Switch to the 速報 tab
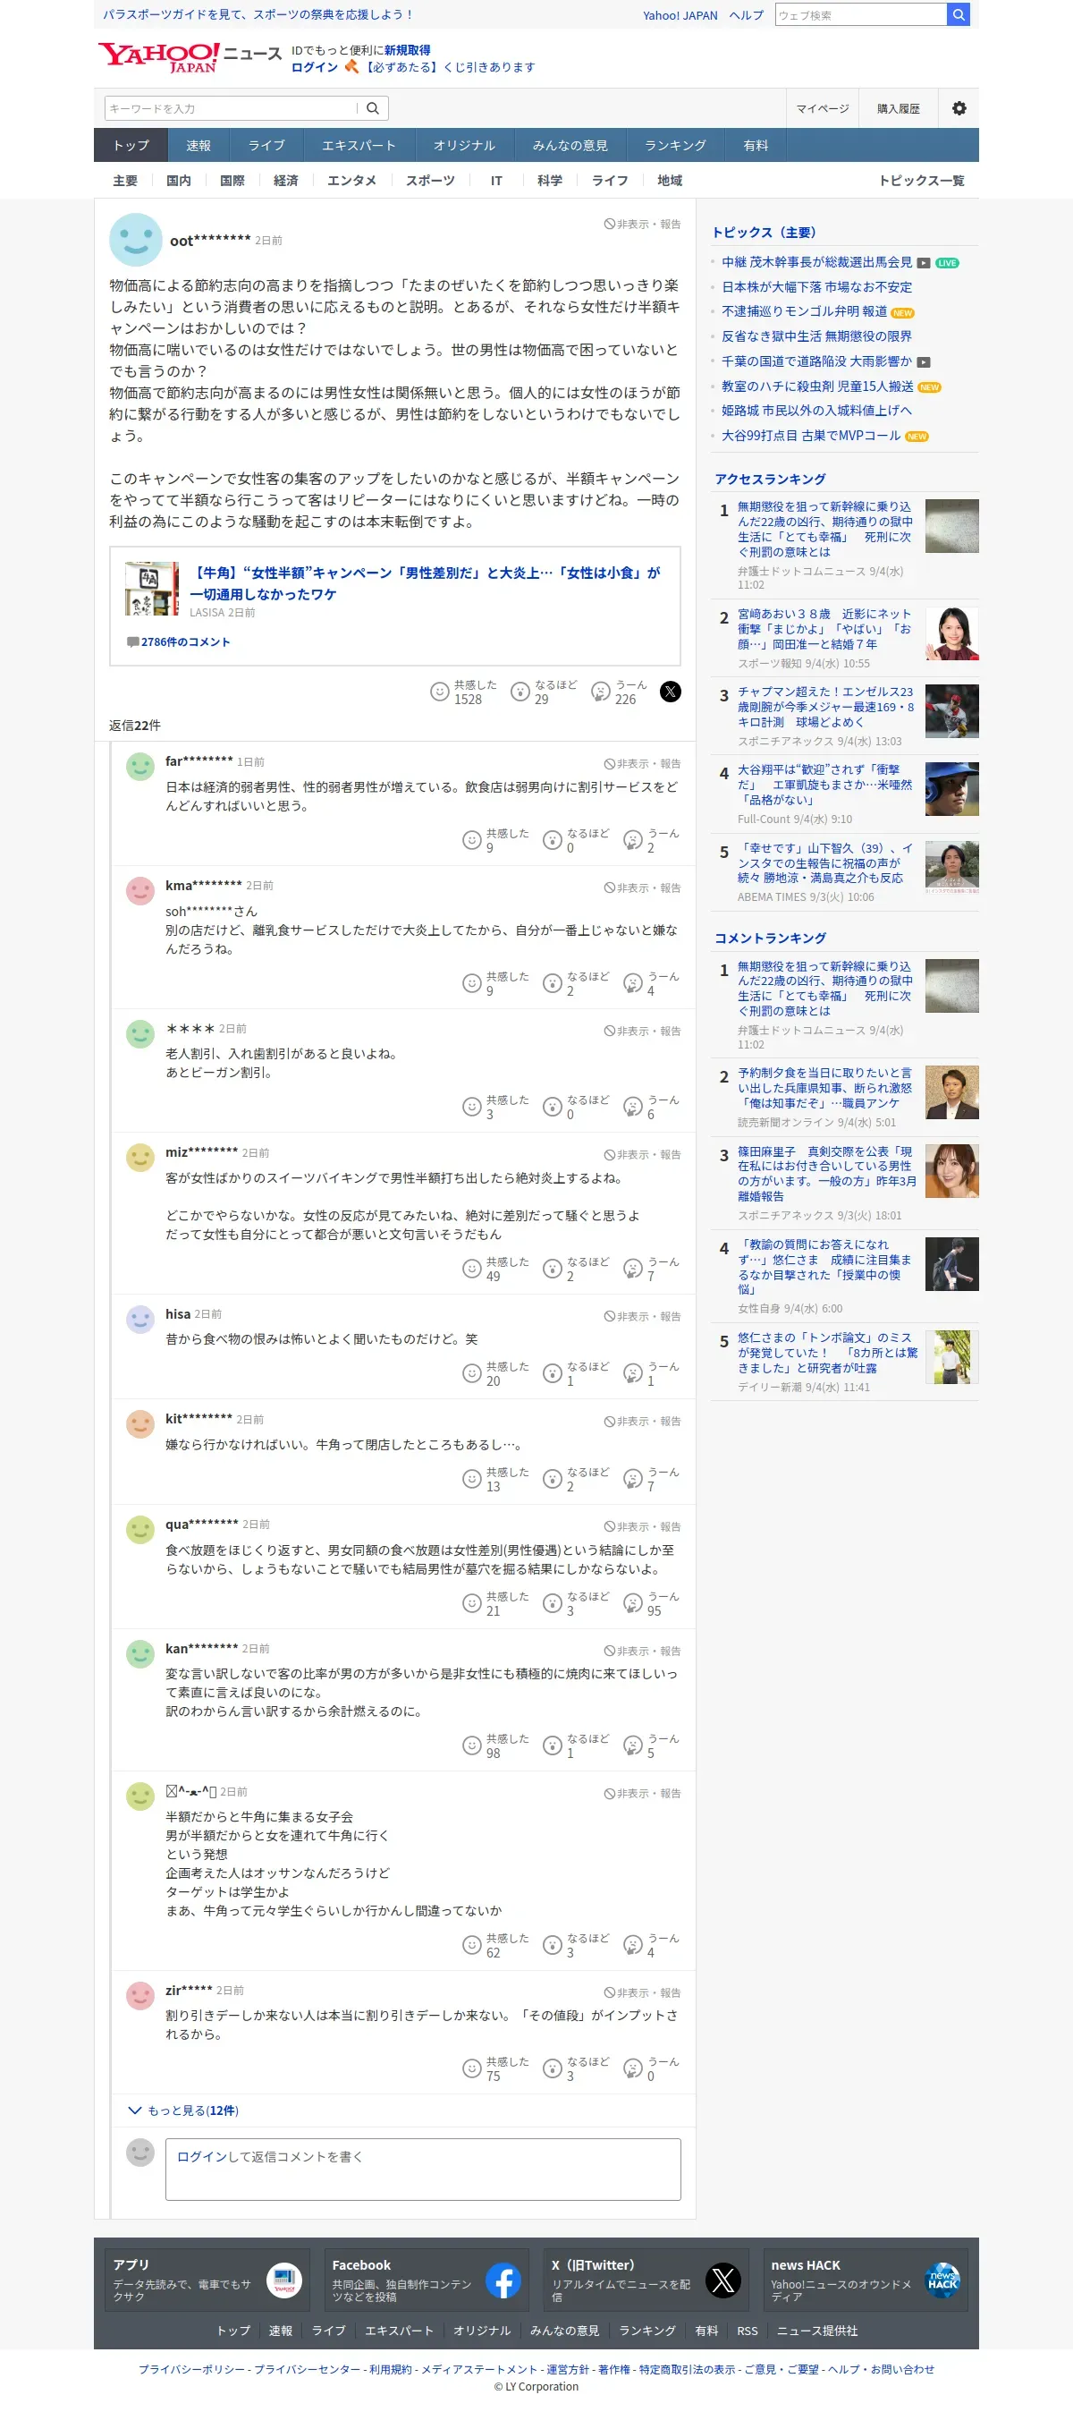The width and height of the screenshot is (1073, 2412). point(199,145)
